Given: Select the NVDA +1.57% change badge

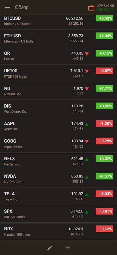Looking at the screenshot, I should tap(104, 176).
